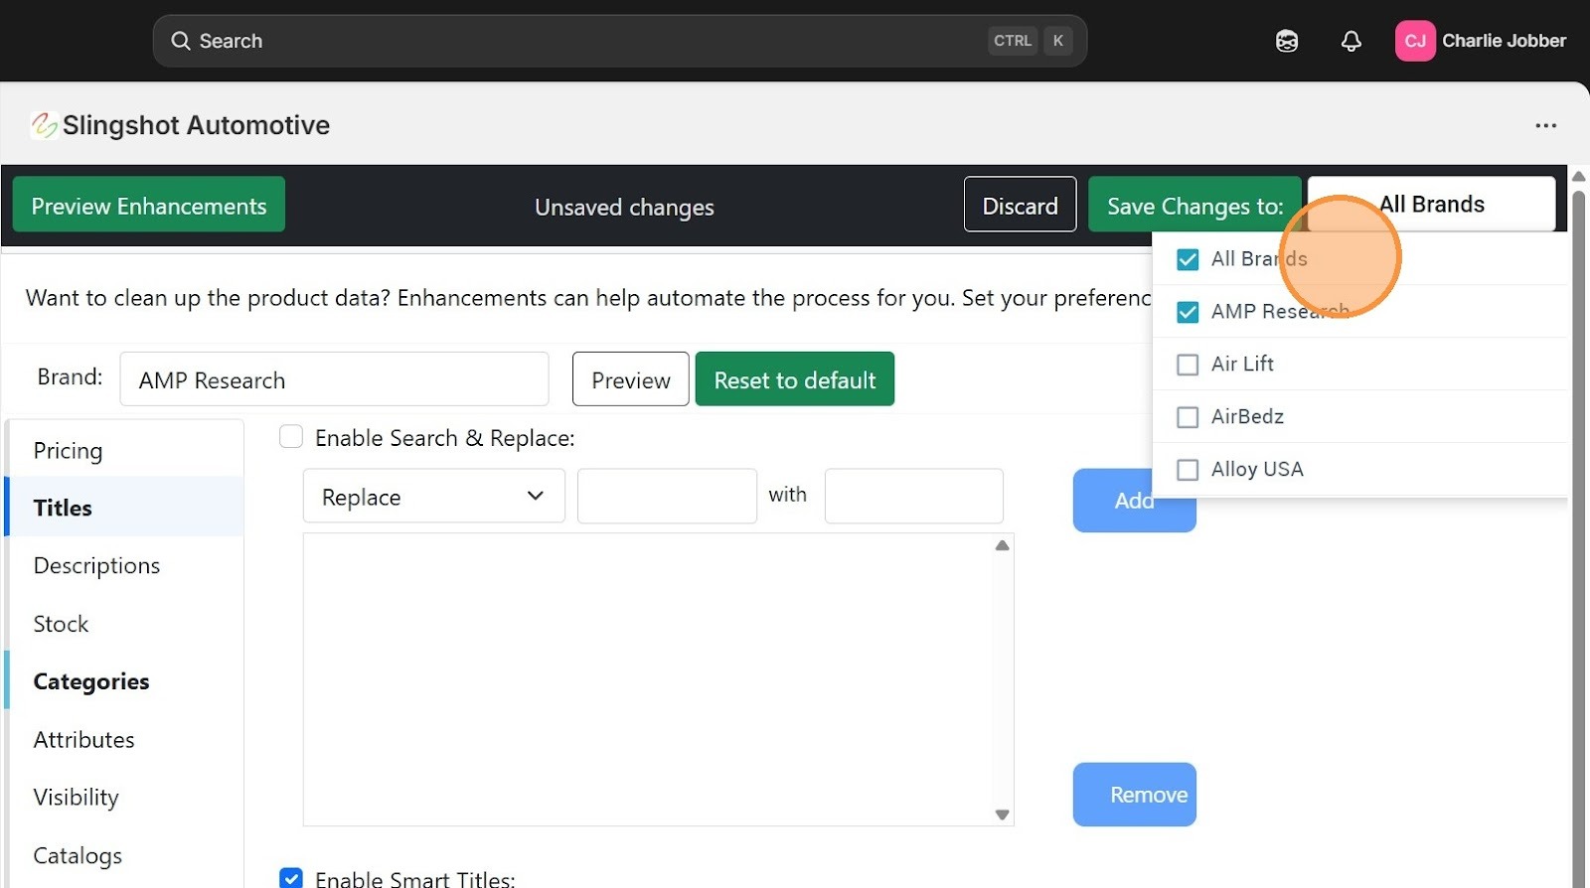The height and width of the screenshot is (888, 1590).
Task: Click the Preview Enhancements button
Action: point(149,205)
